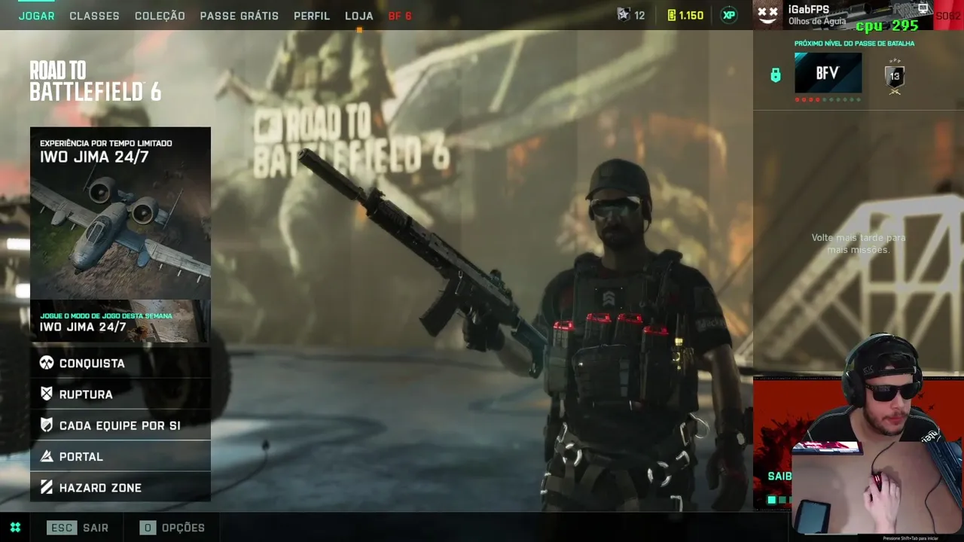Select RUPTURA game mode label

coord(86,394)
